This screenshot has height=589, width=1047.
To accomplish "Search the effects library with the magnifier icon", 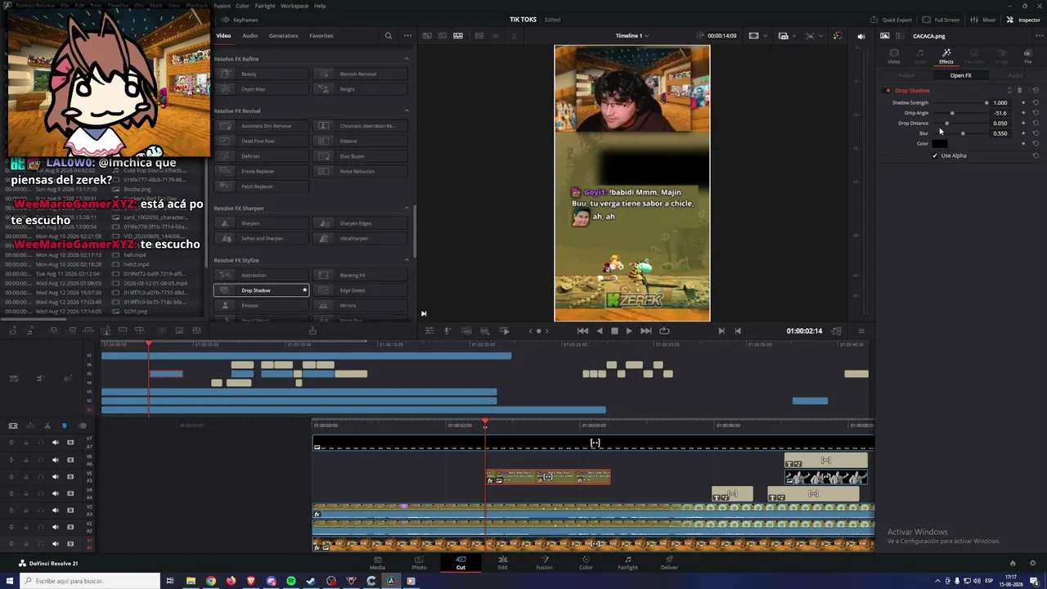I will [389, 36].
